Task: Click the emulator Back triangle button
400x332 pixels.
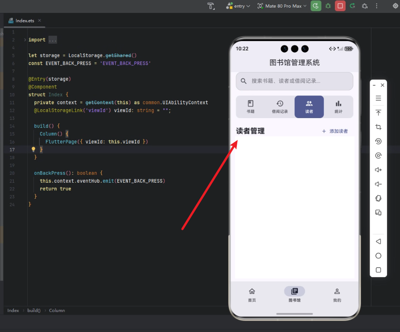Action: pos(378,242)
